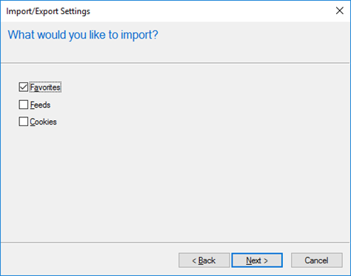This screenshot has height=276, width=351.
Task: Click the right arrow on the Next button
Action: [x=266, y=260]
